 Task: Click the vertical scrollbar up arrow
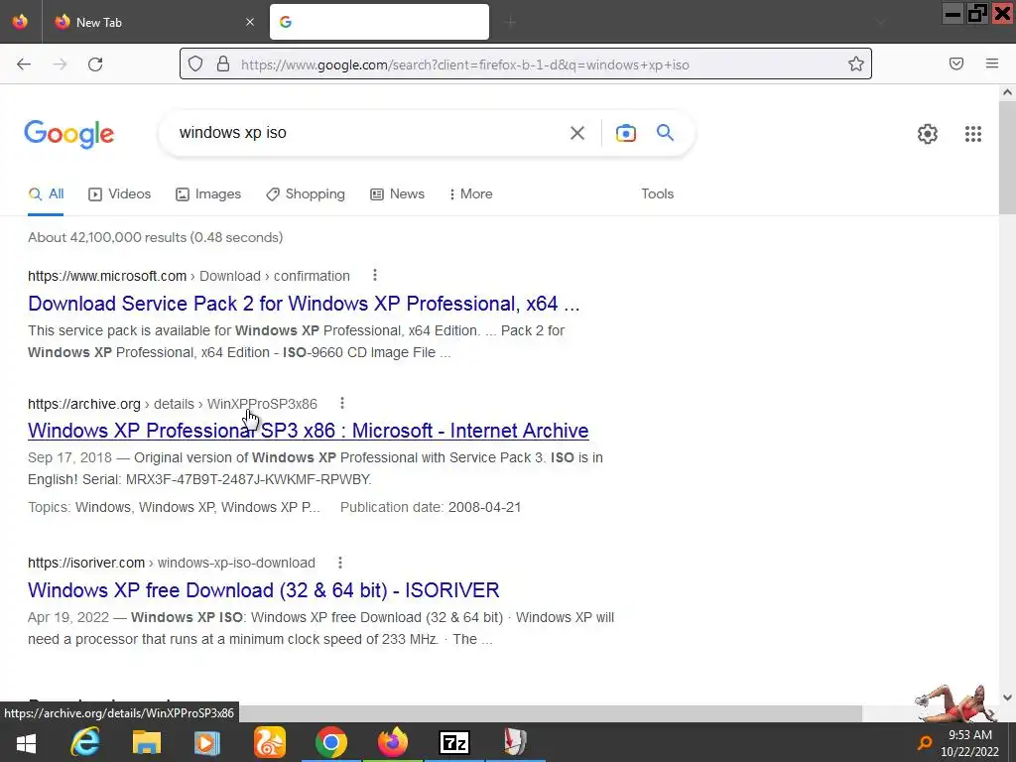coord(1007,92)
